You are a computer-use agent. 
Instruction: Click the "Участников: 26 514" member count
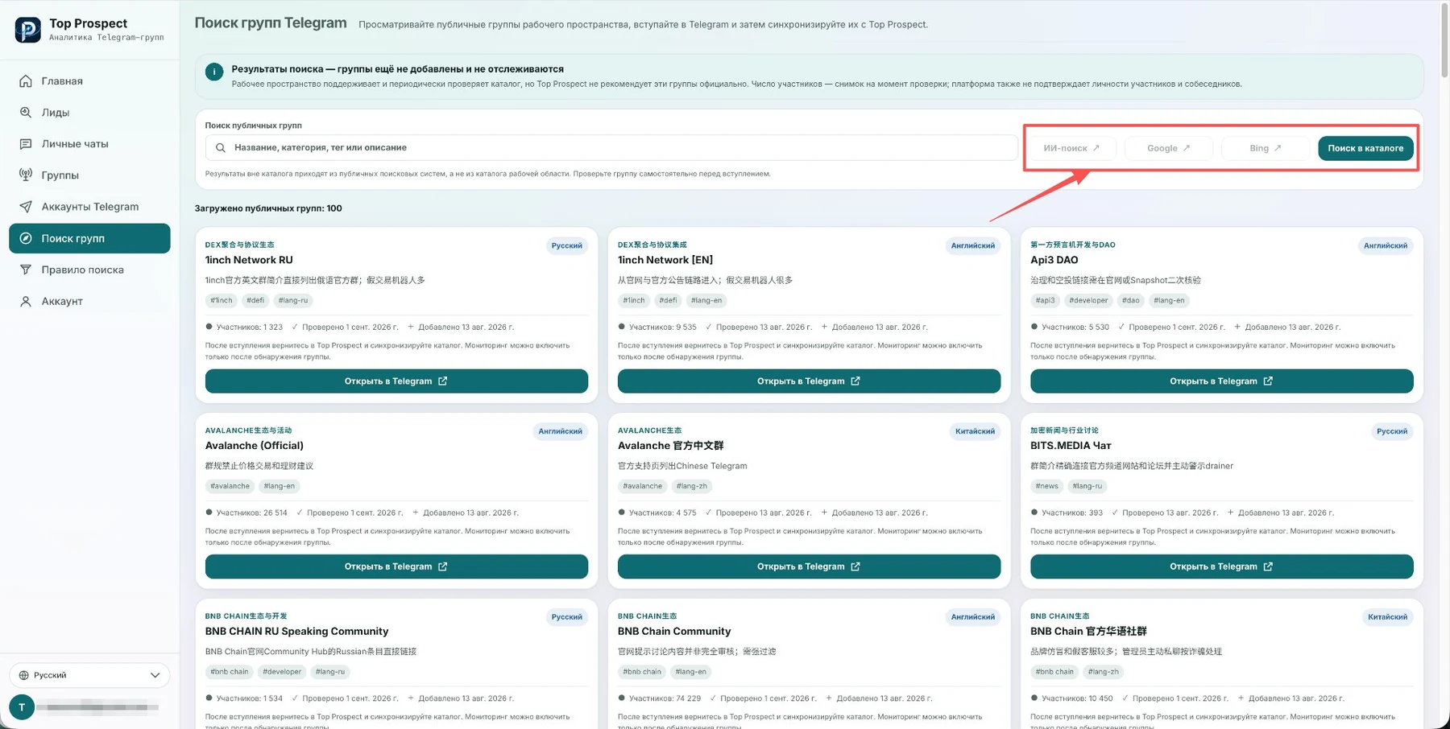coord(251,513)
